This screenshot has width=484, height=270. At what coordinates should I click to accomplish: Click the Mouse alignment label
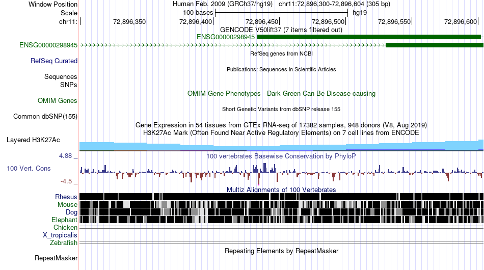point(67,205)
